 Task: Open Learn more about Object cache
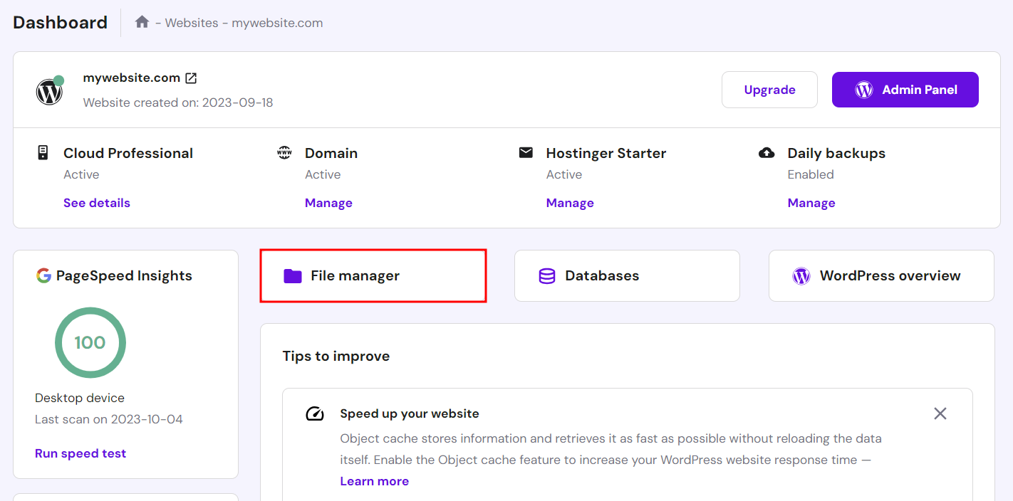click(374, 481)
